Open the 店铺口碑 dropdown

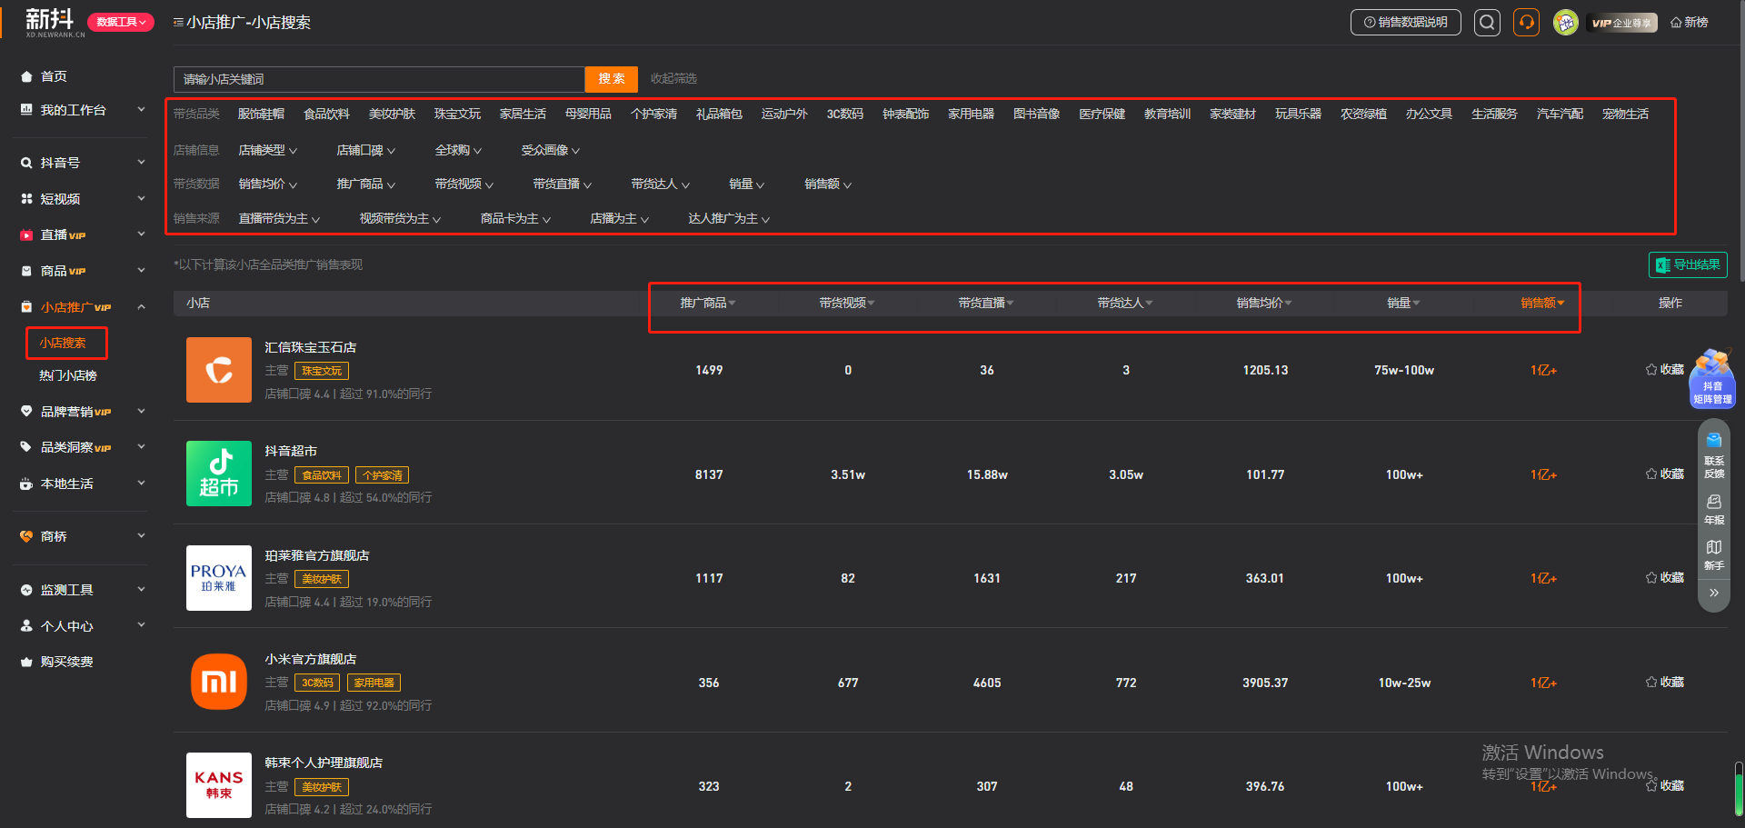coord(366,150)
